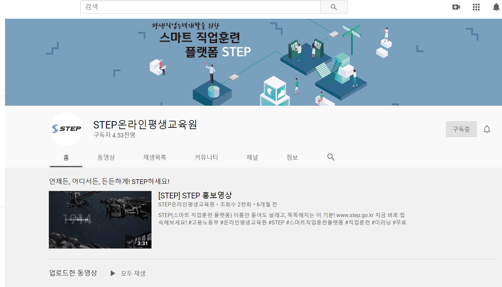This screenshot has height=287, width=502.
Task: Select the 홈 tab
Action: (x=66, y=158)
